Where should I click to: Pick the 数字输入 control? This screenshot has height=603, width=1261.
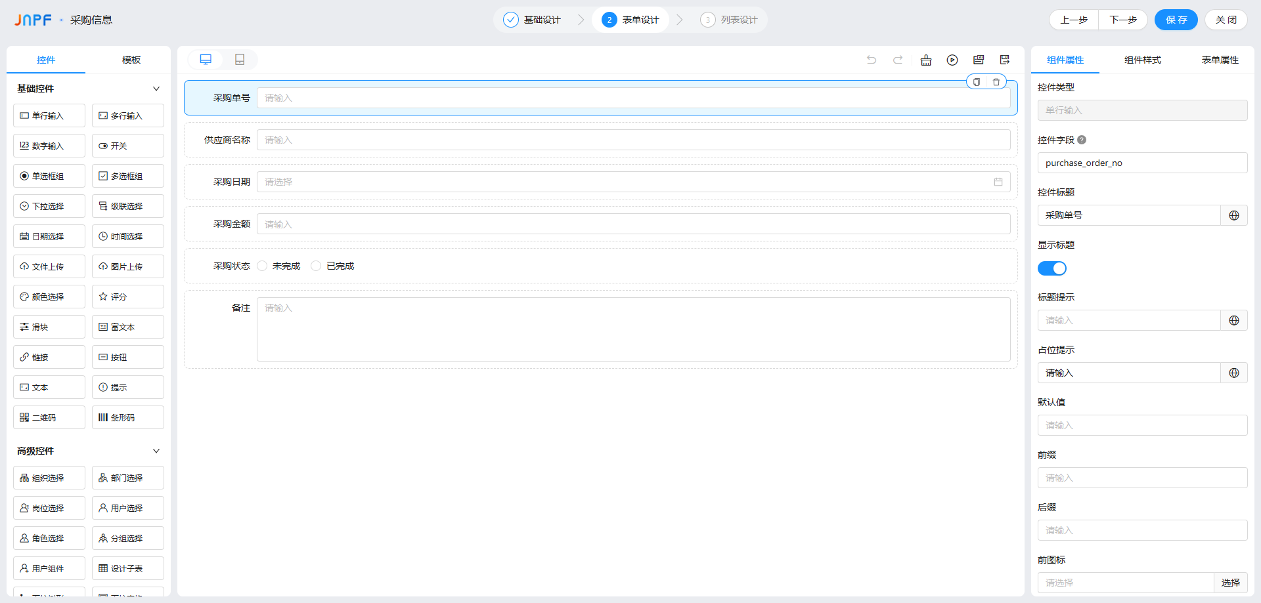(x=49, y=146)
